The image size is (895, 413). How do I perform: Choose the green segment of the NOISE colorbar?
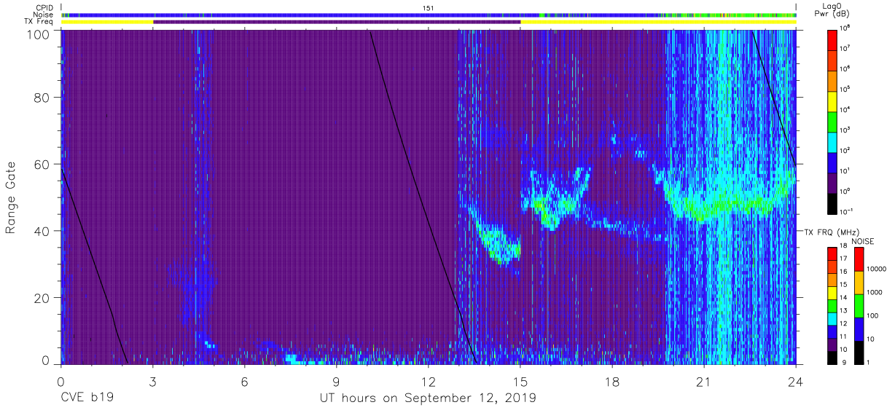(x=859, y=305)
